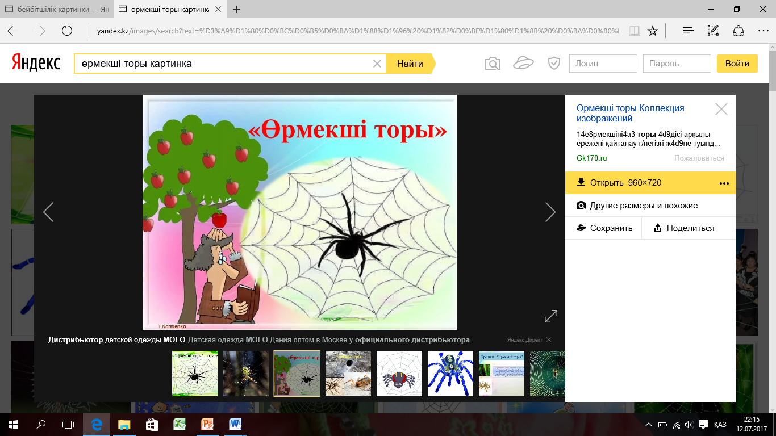Refresh the page in Edge
The width and height of the screenshot is (776, 436).
tap(67, 31)
